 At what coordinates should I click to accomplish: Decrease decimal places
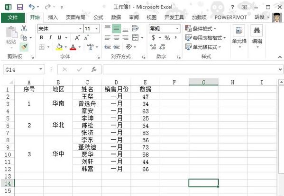pos(162,47)
